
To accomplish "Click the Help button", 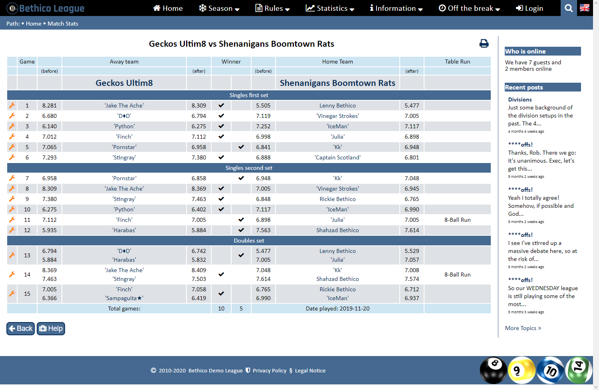I will click(51, 328).
